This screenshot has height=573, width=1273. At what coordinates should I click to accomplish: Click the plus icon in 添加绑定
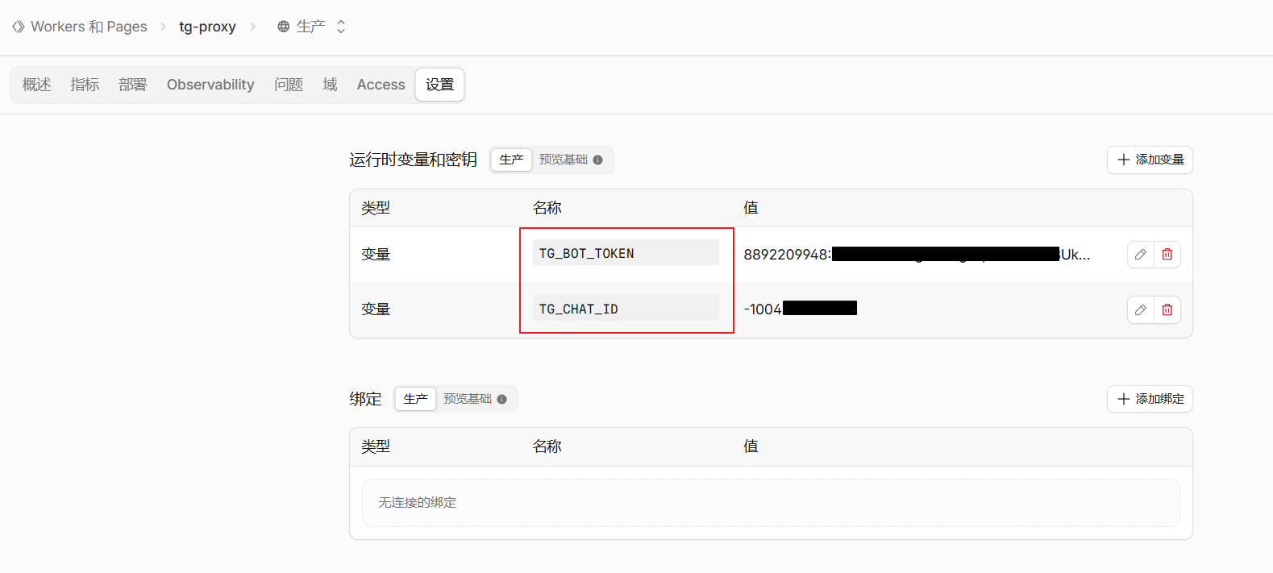click(x=1123, y=399)
